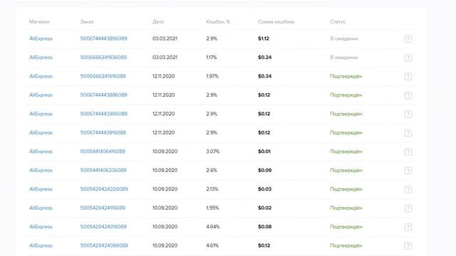Click AliExpress link in the $0.34 cashback row
456x256 pixels.
(x=41, y=76)
